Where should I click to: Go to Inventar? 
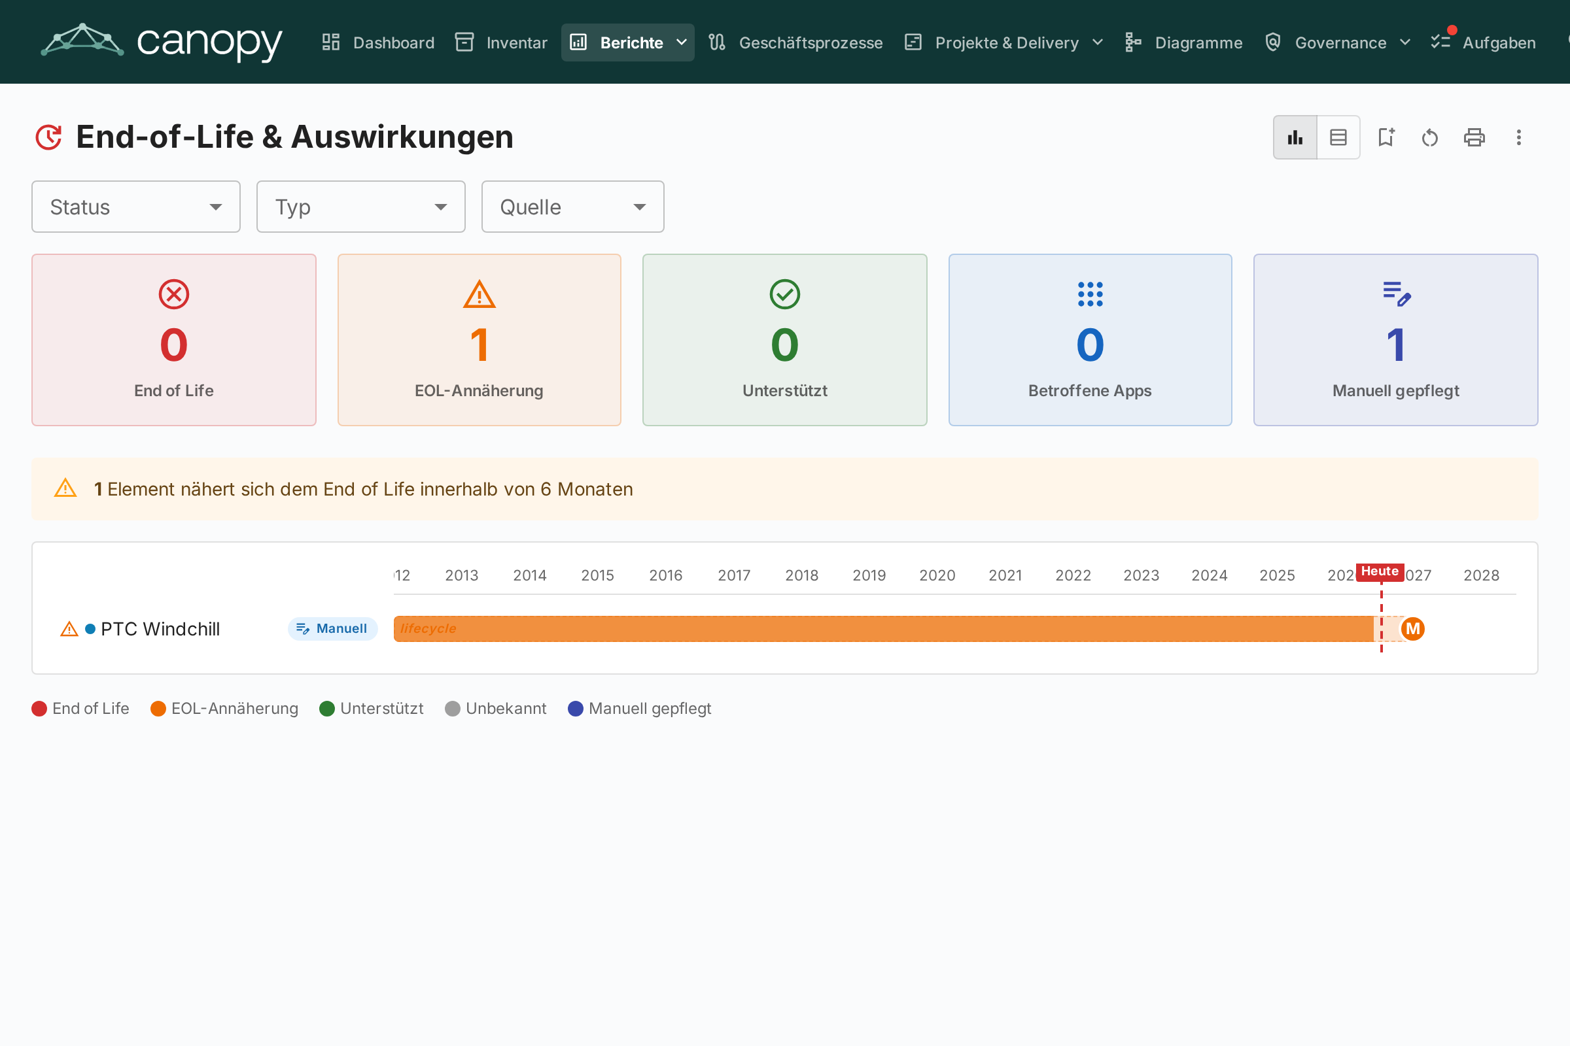500,42
